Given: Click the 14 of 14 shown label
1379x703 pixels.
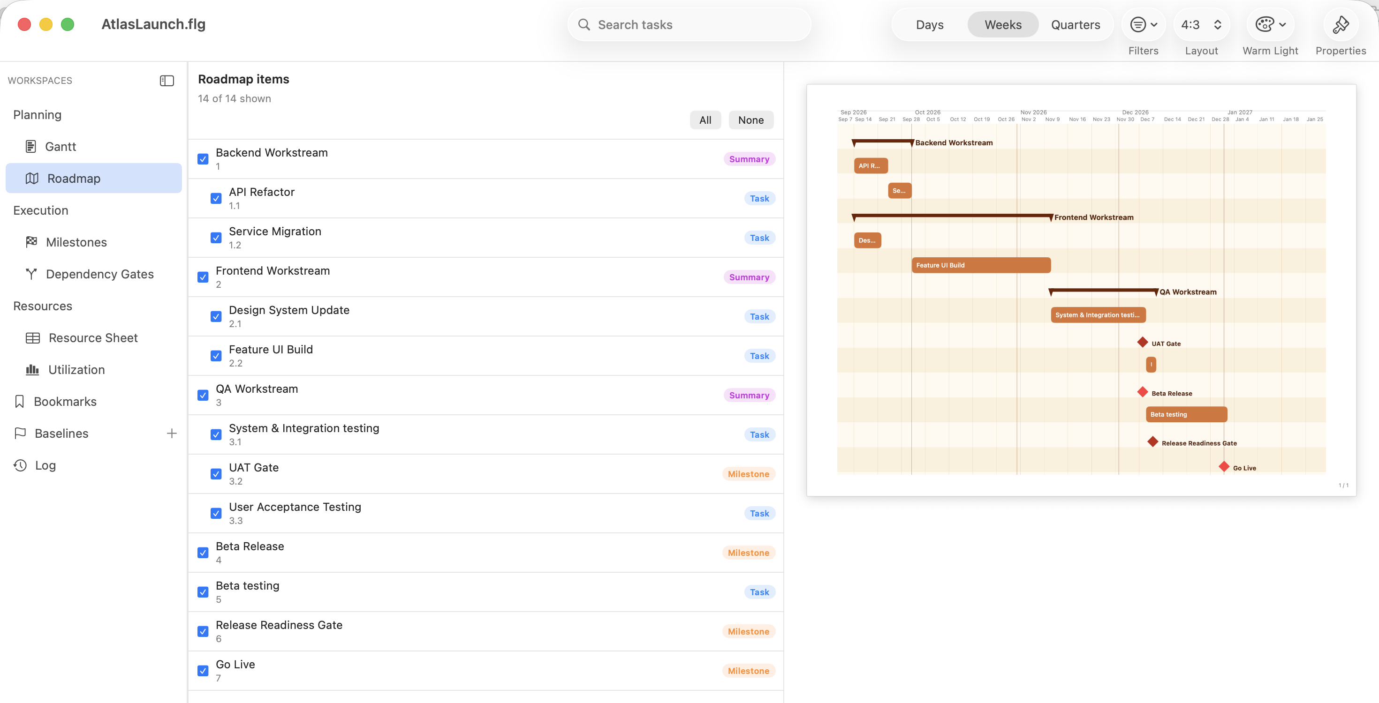Looking at the screenshot, I should (x=235, y=98).
